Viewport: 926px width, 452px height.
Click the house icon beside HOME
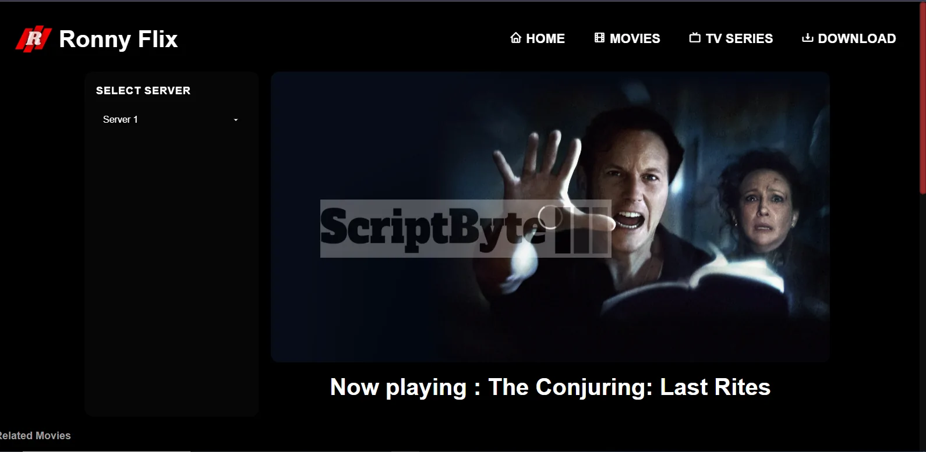[515, 38]
